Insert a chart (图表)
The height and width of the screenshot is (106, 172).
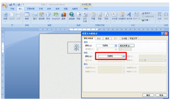pos(64,16)
